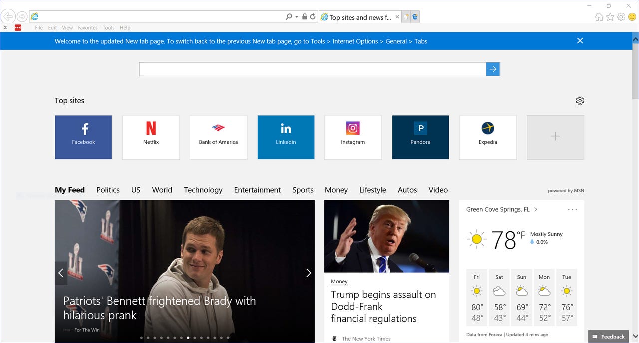Click the smiley feedback icon
This screenshot has height=343, width=639.
pos(632,16)
